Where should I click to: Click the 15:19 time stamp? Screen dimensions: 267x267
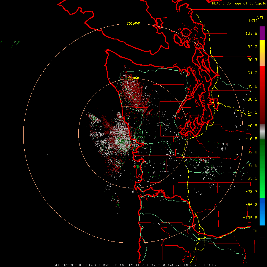[209, 265]
